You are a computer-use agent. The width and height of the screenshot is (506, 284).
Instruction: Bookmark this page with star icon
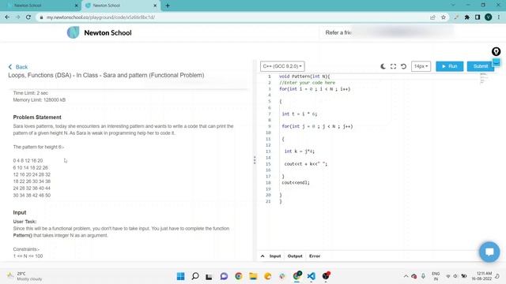(444, 17)
